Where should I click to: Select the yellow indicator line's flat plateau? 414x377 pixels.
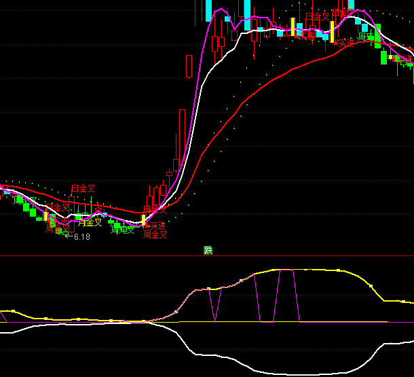point(312,270)
